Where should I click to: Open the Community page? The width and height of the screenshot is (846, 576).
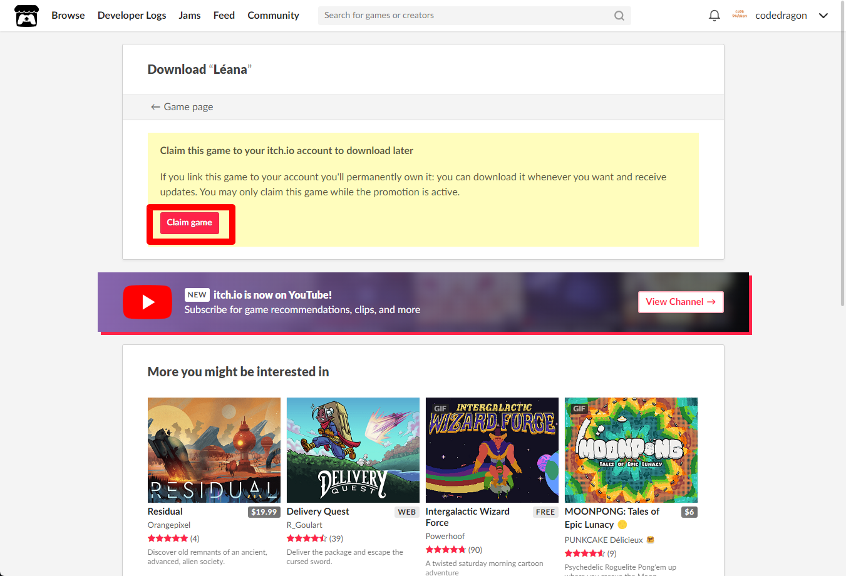click(273, 16)
